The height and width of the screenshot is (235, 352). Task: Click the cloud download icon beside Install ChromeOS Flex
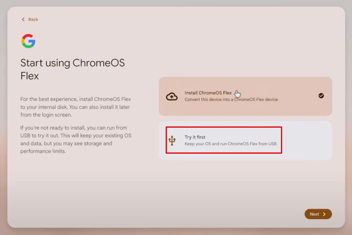(x=172, y=96)
